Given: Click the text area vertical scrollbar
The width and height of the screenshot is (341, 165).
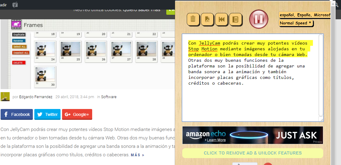Looking at the screenshot, I should point(321,76).
